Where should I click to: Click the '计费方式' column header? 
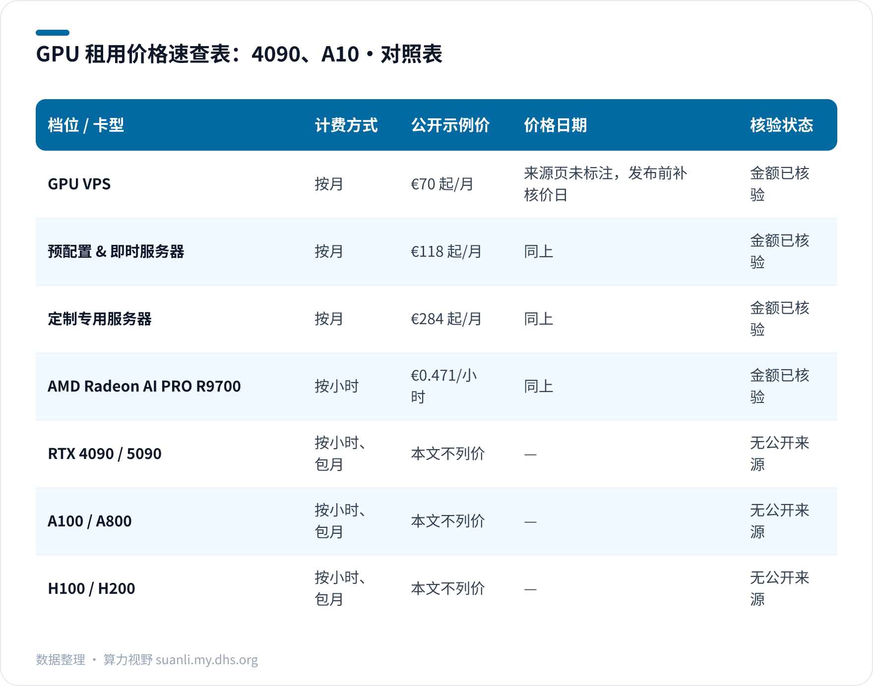coord(346,125)
